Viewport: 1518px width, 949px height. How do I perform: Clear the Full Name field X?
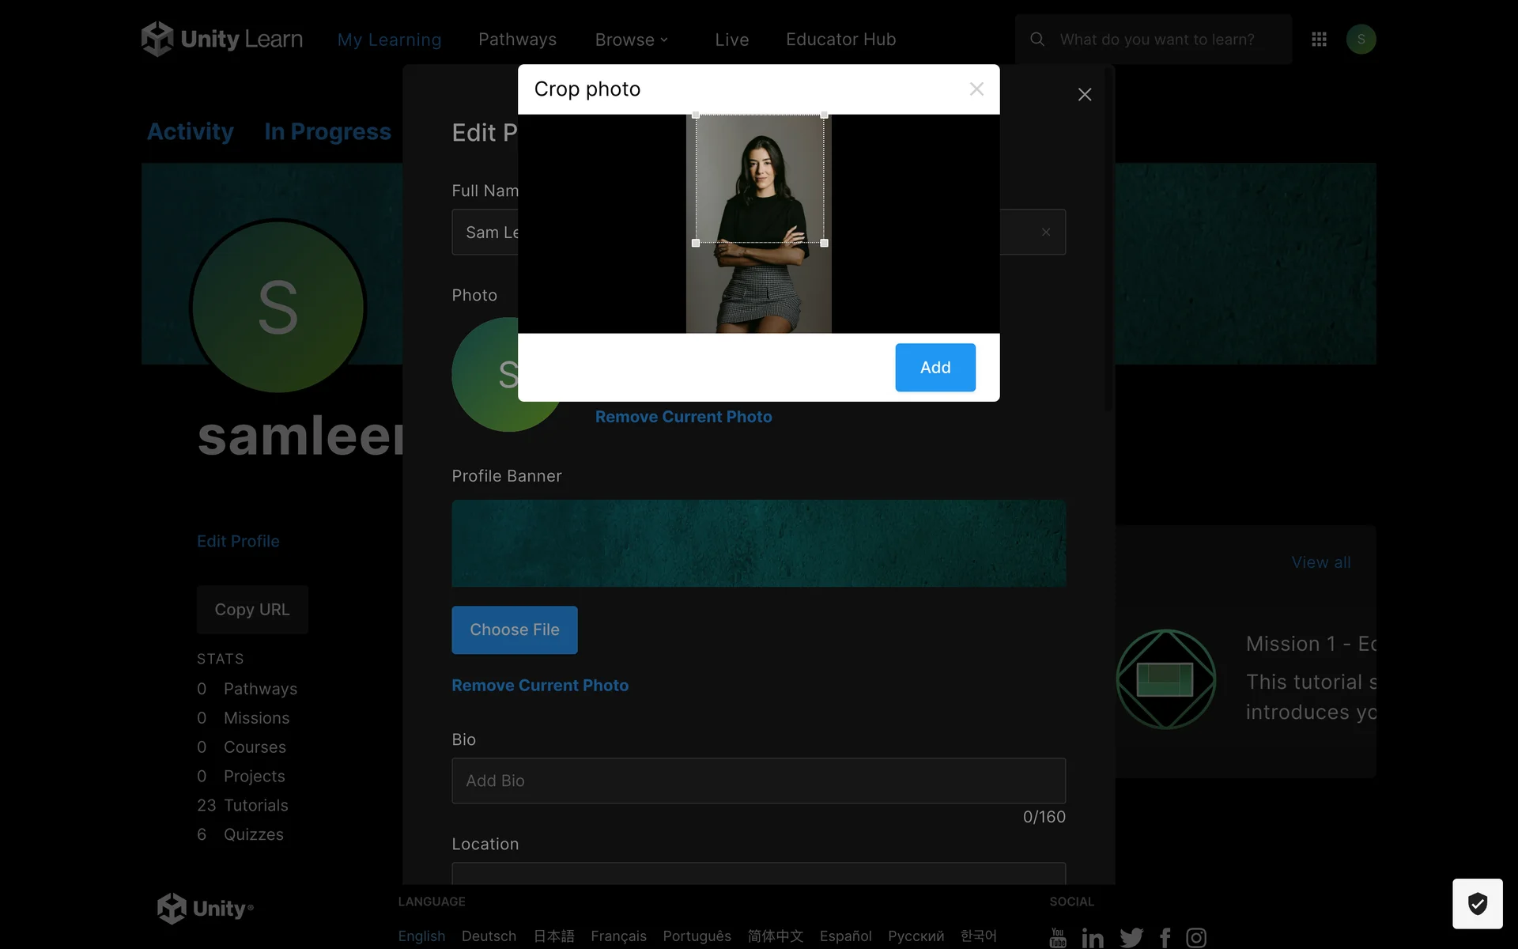pyautogui.click(x=1045, y=232)
